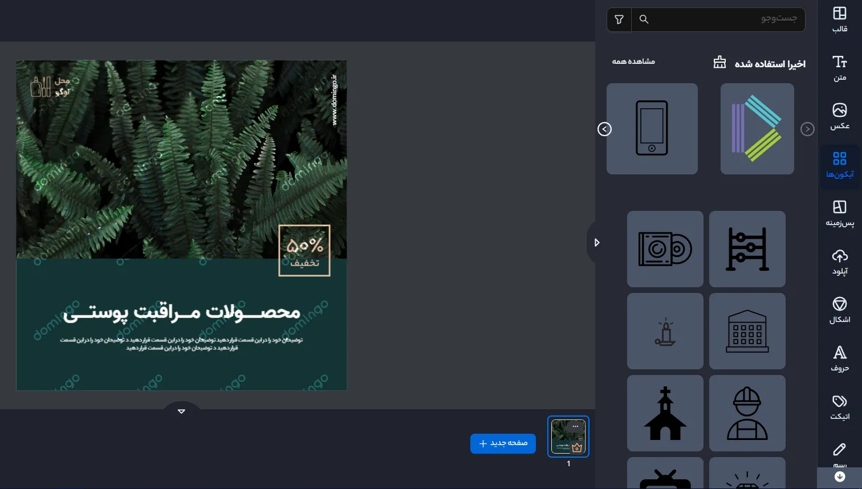
Task: Insert the construction worker helmet icon
Action: [747, 413]
